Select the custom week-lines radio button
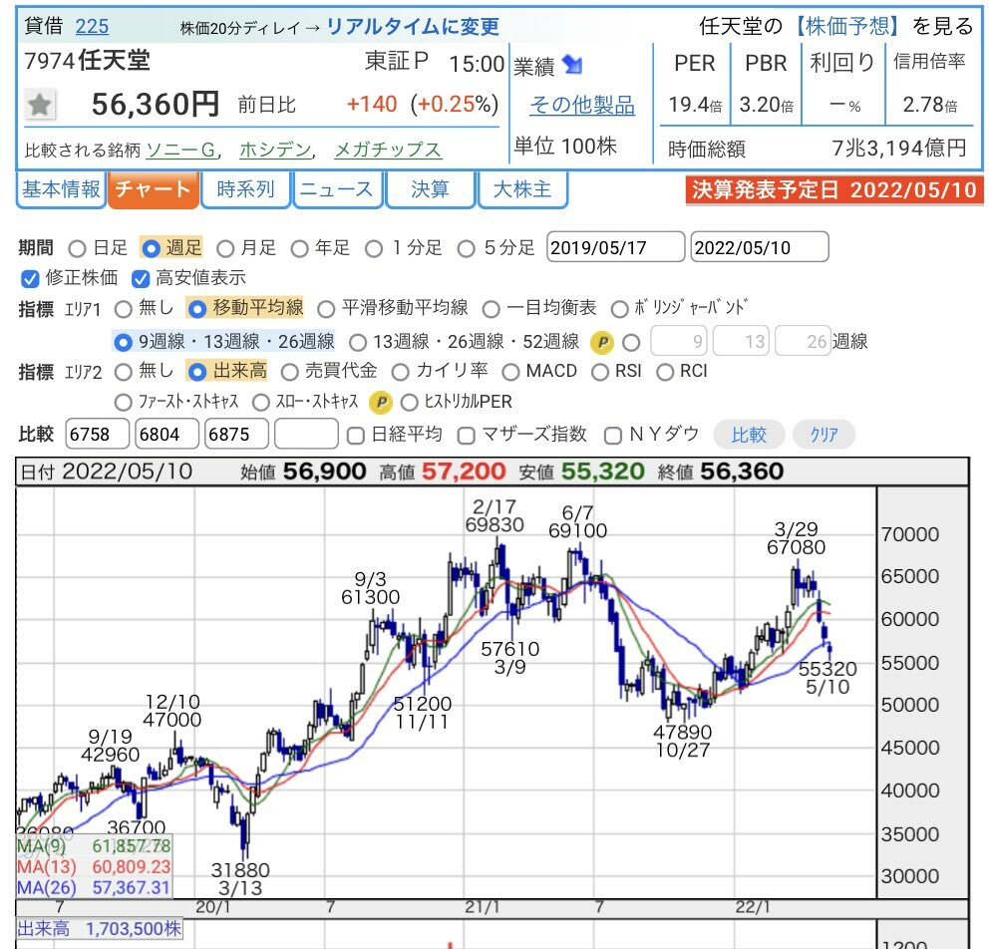Viewport: 989px width, 949px height. [631, 342]
